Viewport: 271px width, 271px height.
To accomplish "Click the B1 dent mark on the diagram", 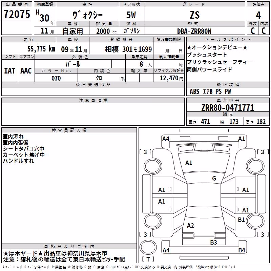I will pos(241,220).
